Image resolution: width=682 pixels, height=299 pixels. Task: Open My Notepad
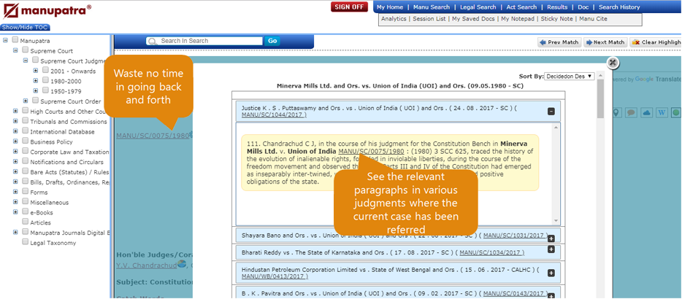[518, 19]
